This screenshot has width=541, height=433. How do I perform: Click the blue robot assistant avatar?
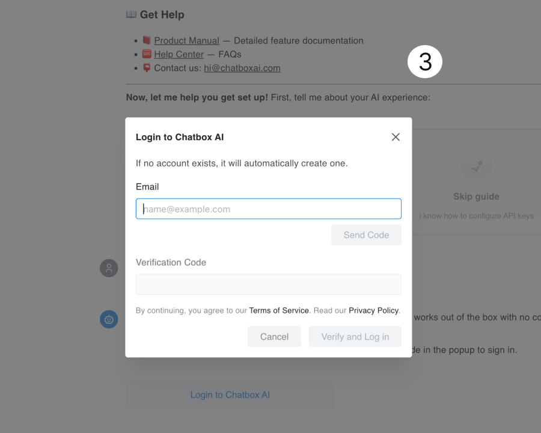pos(109,319)
